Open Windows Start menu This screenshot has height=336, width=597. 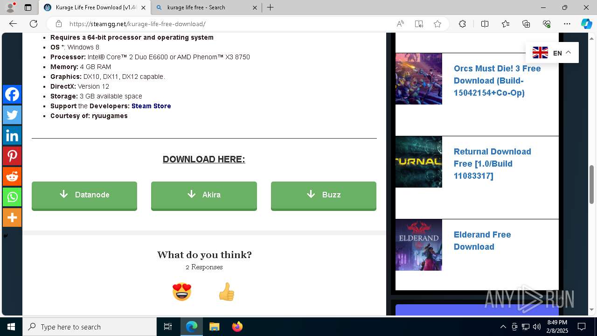[x=11, y=327]
